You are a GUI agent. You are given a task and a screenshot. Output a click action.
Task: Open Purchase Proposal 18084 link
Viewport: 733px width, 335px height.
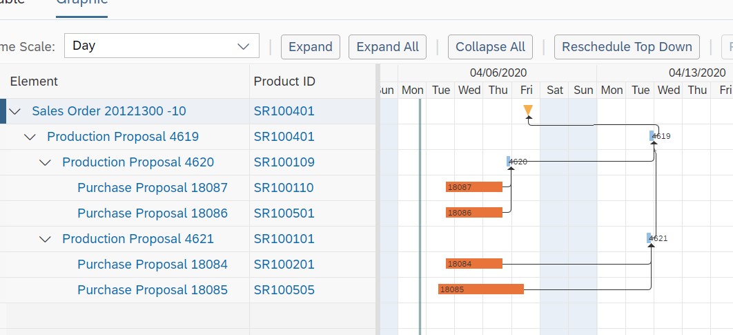pyautogui.click(x=153, y=265)
